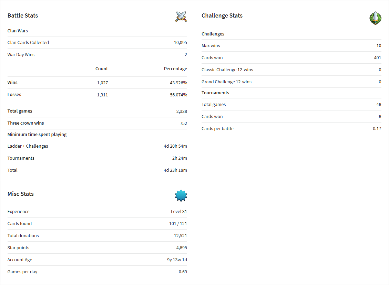Click the Tournaments Total games value 48

[x=379, y=105]
